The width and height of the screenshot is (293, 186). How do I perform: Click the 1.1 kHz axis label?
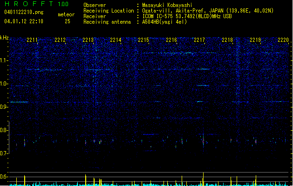[4, 60]
